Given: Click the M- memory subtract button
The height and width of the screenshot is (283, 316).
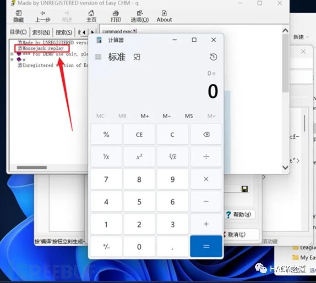Looking at the screenshot, I should pos(167,116).
